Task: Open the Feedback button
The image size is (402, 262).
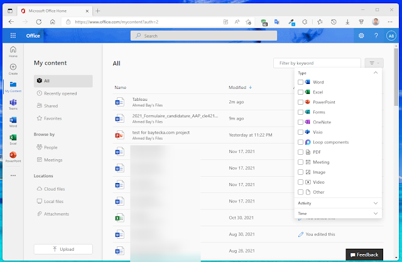Action: 364,254
